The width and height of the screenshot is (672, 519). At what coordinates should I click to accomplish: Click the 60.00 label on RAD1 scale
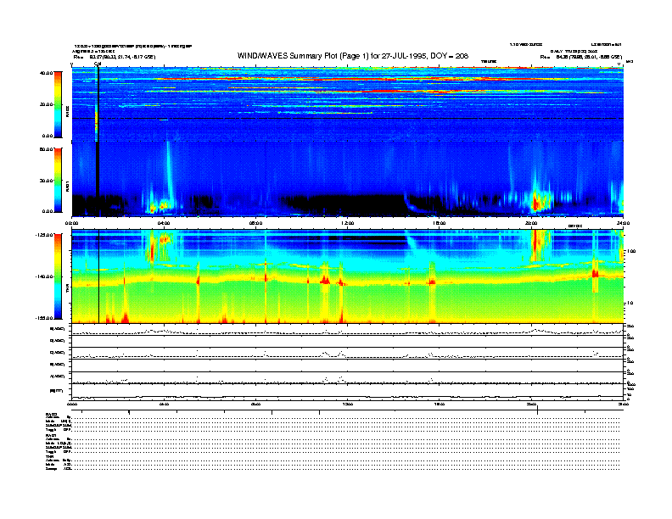tap(46, 149)
